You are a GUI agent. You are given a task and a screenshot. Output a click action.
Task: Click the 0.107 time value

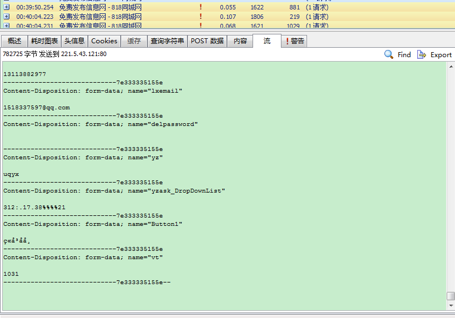[x=228, y=17]
